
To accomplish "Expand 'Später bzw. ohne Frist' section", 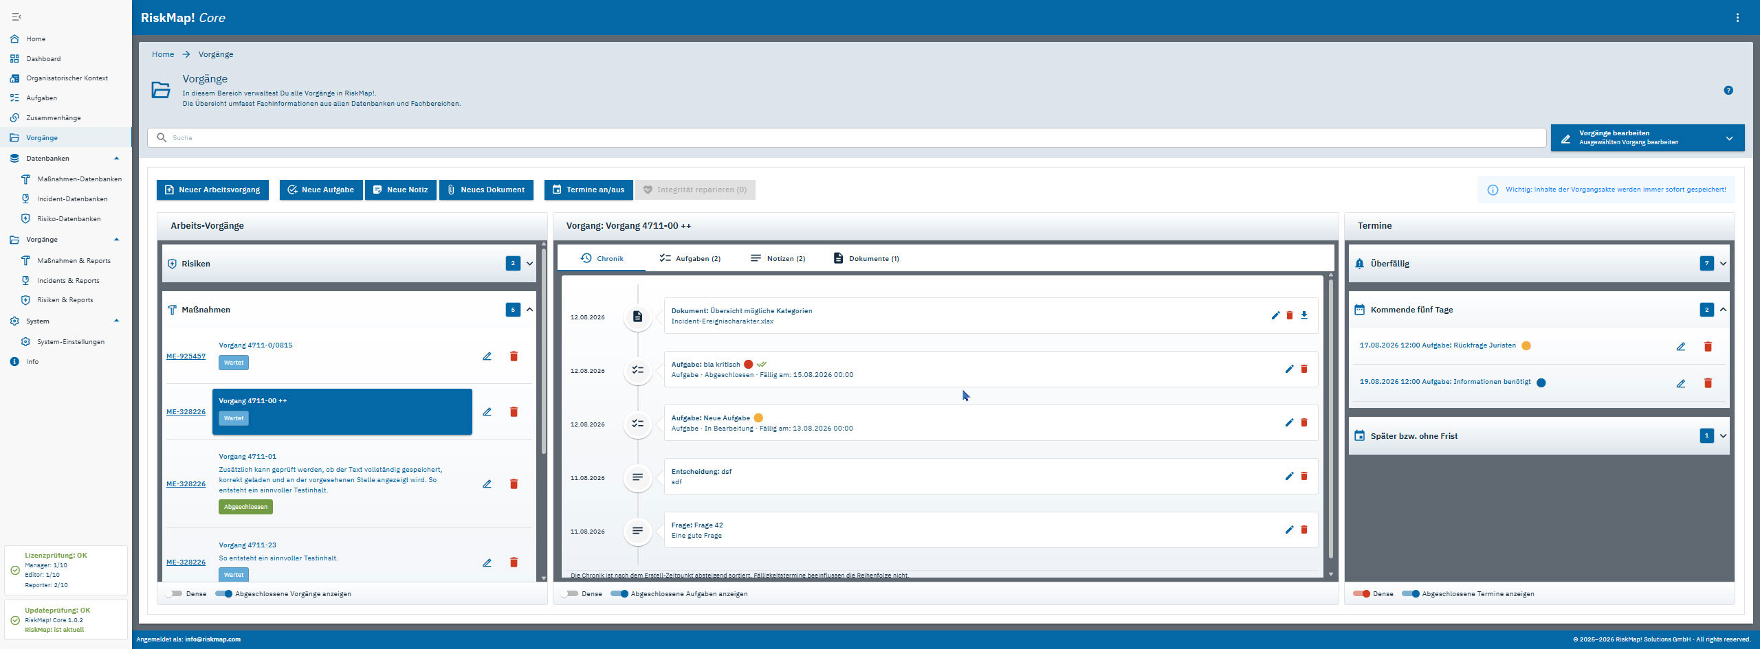I will [x=1723, y=436].
